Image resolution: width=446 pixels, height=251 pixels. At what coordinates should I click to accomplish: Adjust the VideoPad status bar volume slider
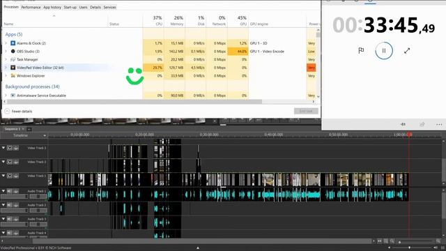(412, 248)
